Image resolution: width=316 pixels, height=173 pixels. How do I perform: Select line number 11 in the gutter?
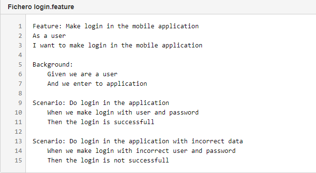click(18, 122)
